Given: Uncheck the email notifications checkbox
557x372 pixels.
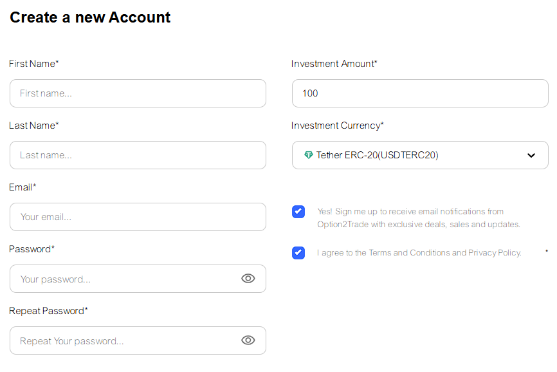Looking at the screenshot, I should click(x=298, y=211).
